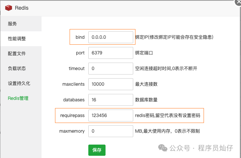This screenshot has height=158, width=241.
Task: Select the maxclients input field
Action: pyautogui.click(x=111, y=84)
